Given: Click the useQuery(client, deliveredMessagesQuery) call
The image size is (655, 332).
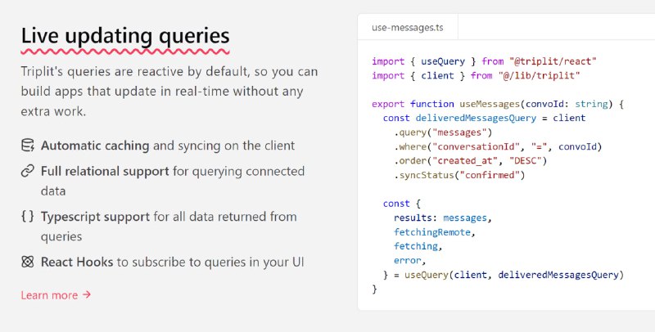Looking at the screenshot, I should (514, 275).
